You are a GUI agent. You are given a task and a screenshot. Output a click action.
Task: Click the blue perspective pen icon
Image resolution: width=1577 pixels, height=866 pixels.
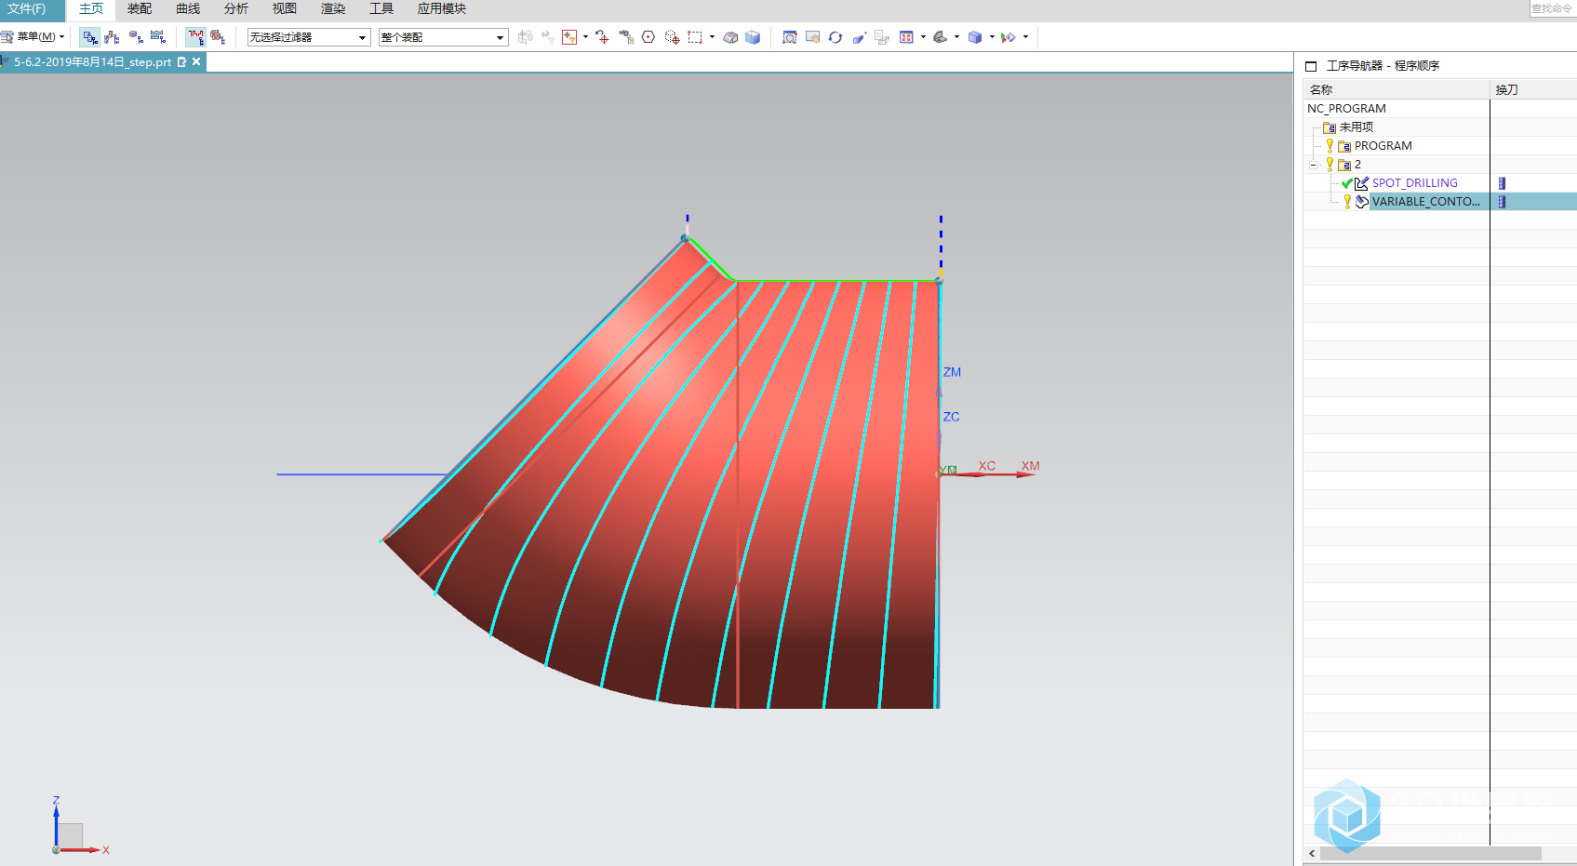[x=859, y=37]
